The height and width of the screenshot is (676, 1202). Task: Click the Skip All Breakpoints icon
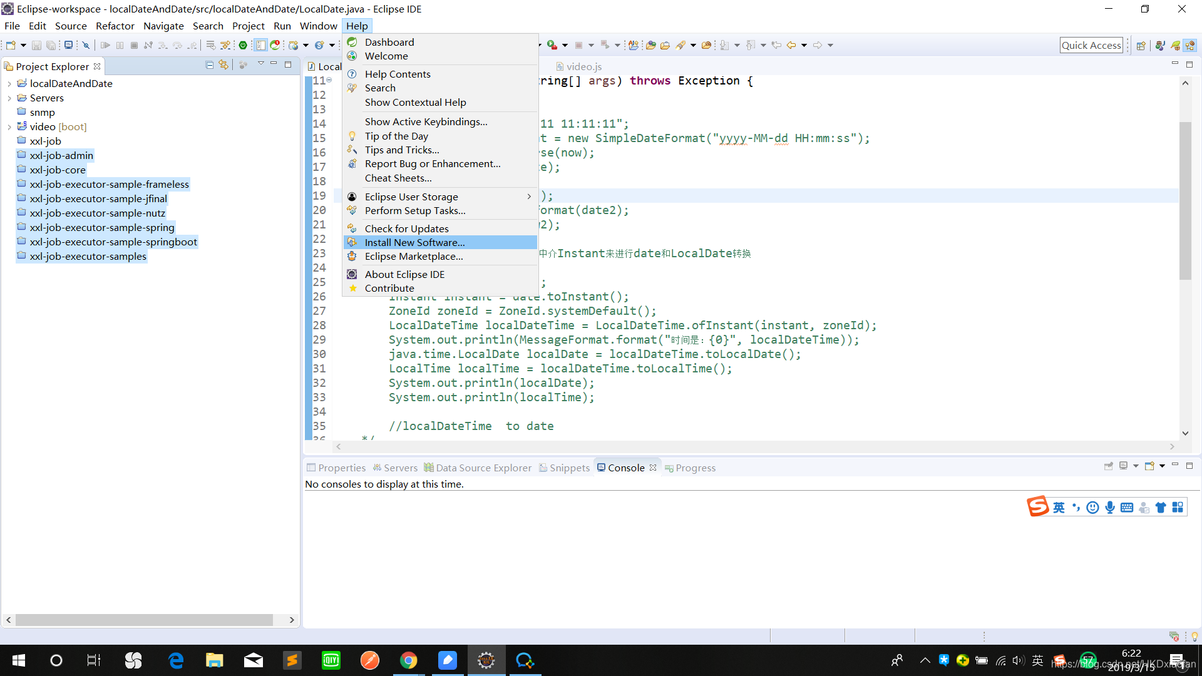click(86, 45)
